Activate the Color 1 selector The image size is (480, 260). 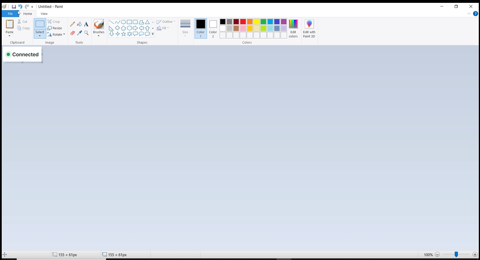(x=201, y=28)
